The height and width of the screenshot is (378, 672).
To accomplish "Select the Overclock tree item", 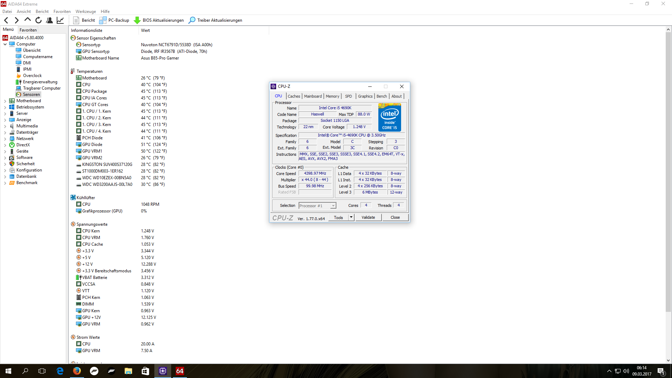I will pyautogui.click(x=32, y=76).
